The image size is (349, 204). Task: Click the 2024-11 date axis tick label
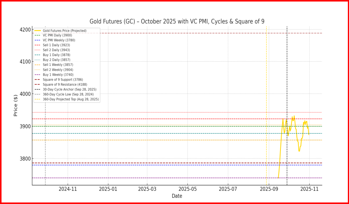click(68, 189)
